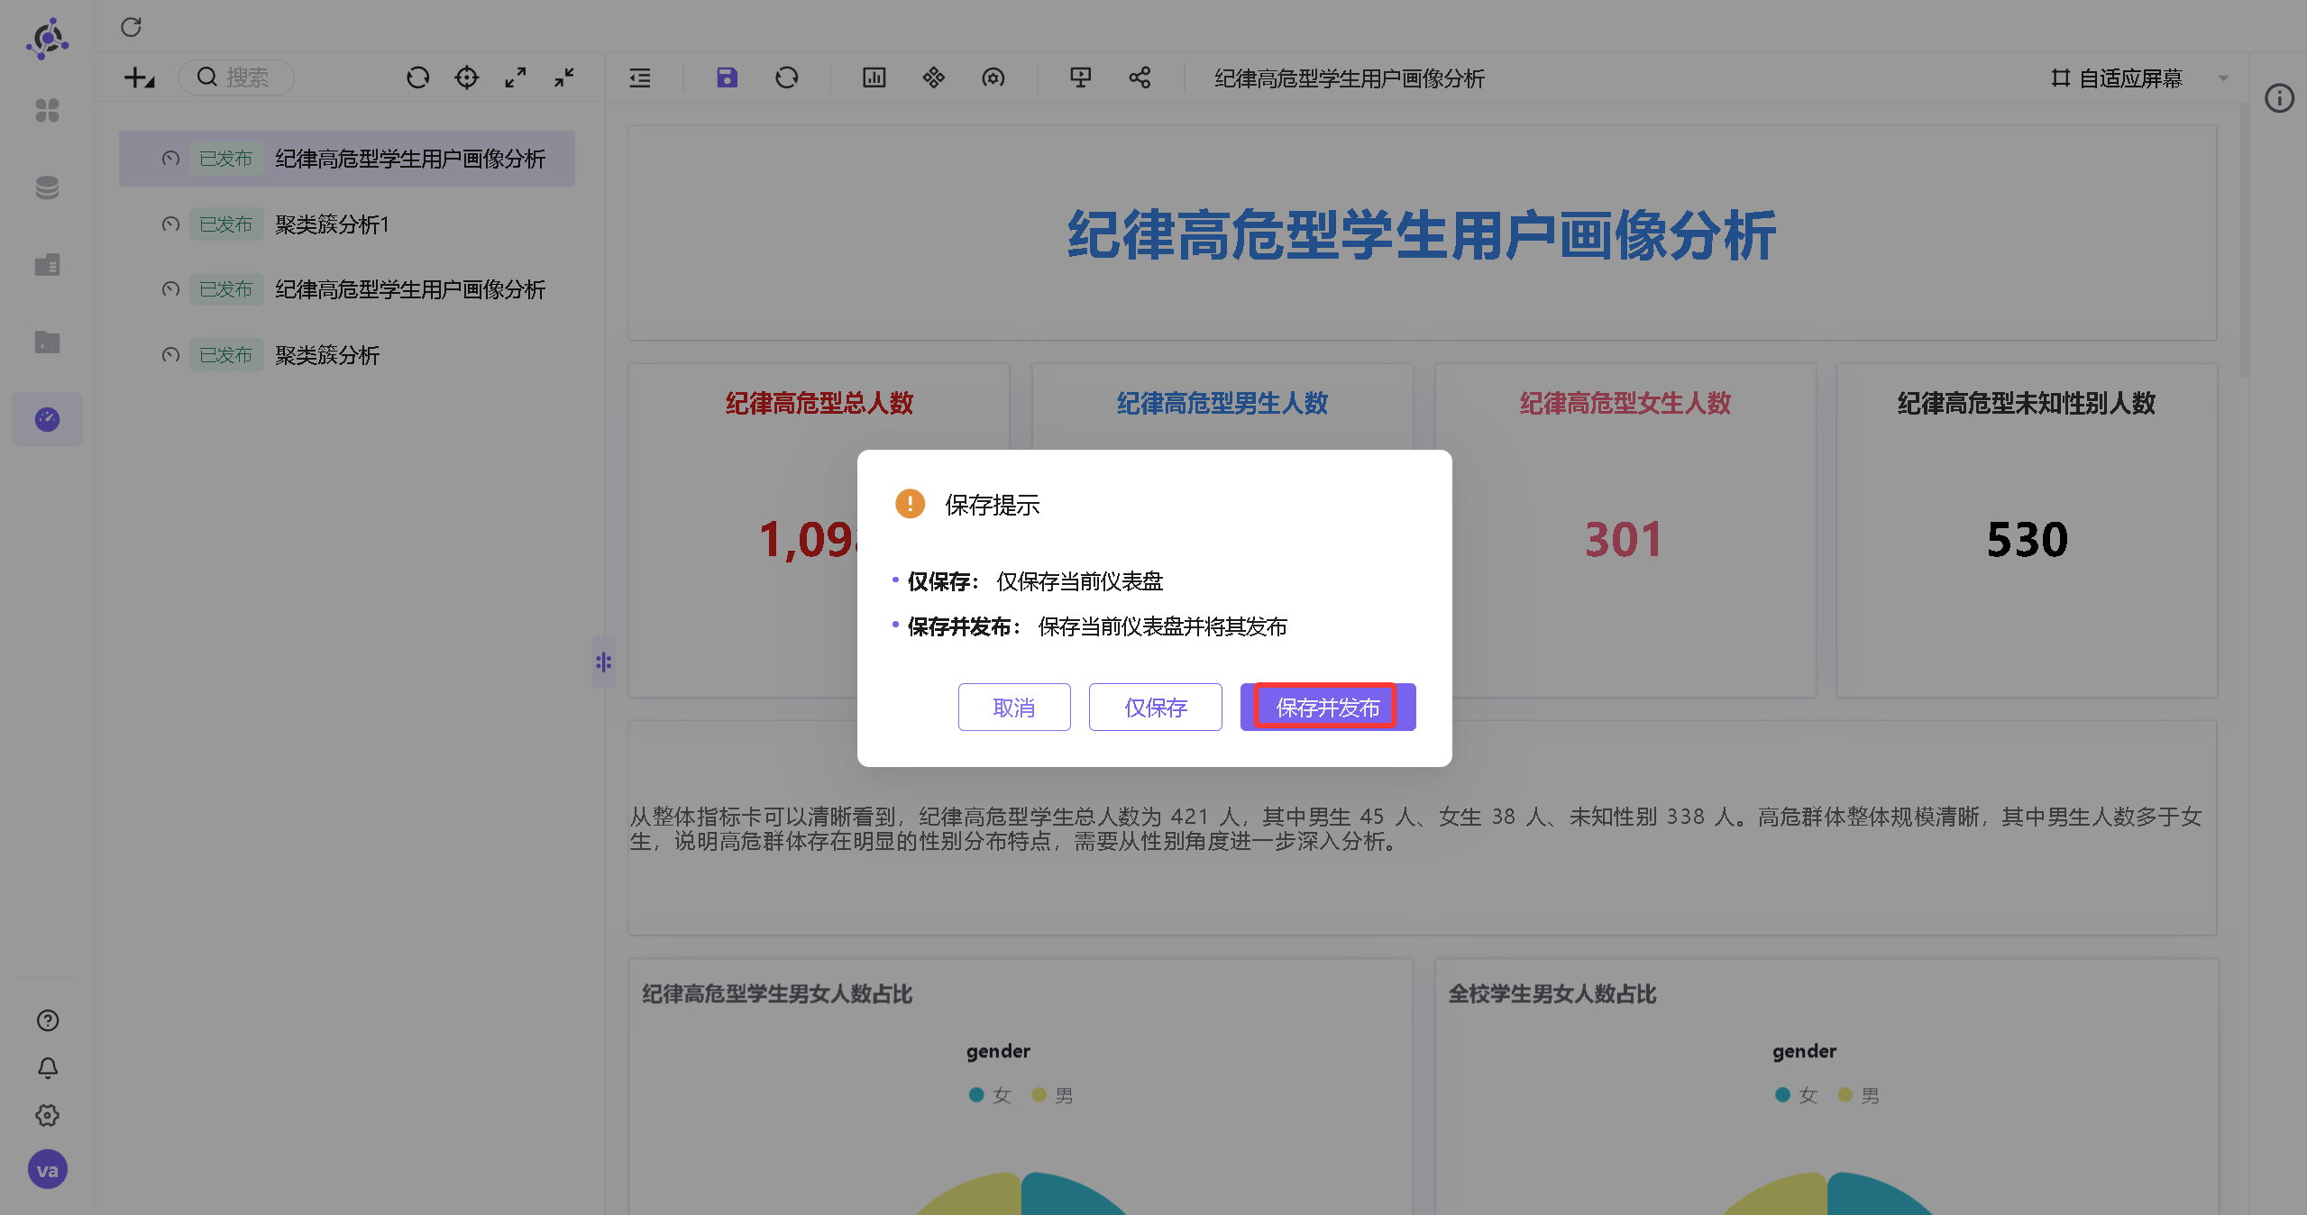Viewport: 2307px width, 1215px height.
Task: Select the highlighted 纪律高危型学生用户画像分析 tree row
Action: [x=347, y=159]
